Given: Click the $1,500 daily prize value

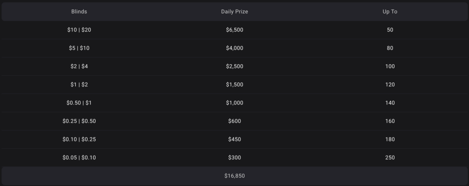Looking at the screenshot, I should click(234, 85).
